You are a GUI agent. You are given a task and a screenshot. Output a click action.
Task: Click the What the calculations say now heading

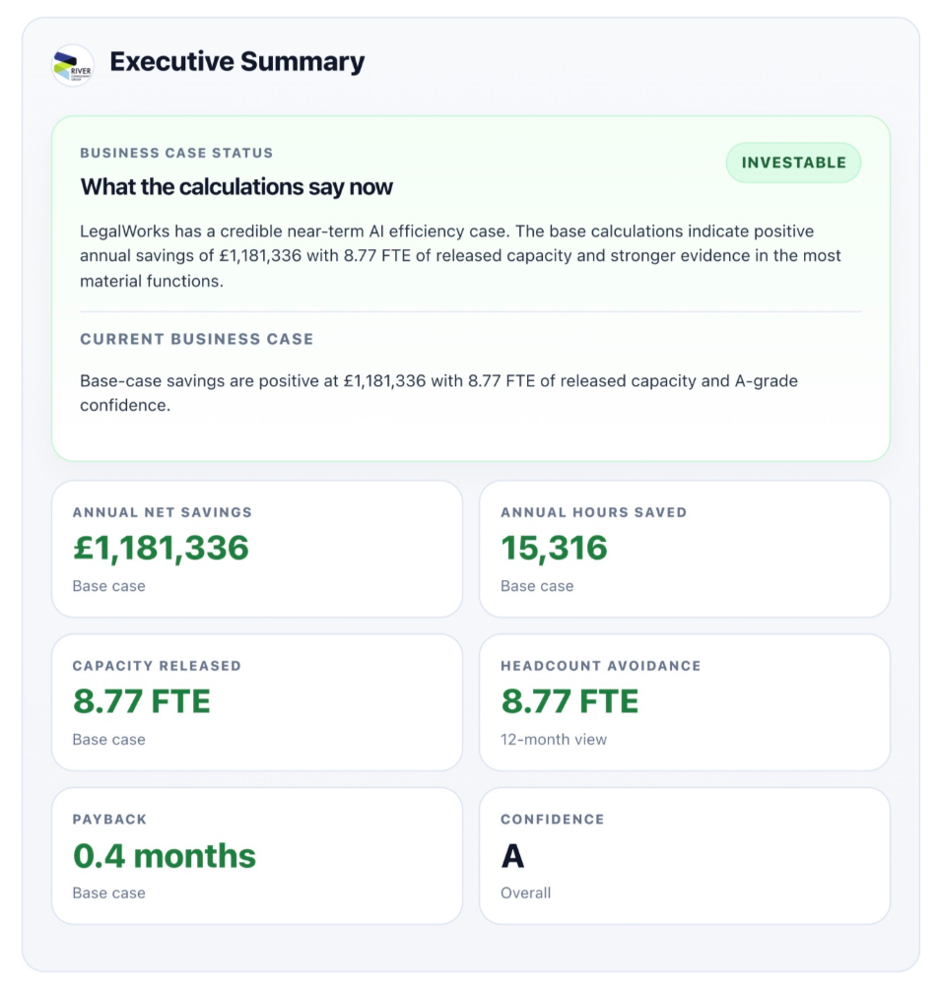pos(236,187)
